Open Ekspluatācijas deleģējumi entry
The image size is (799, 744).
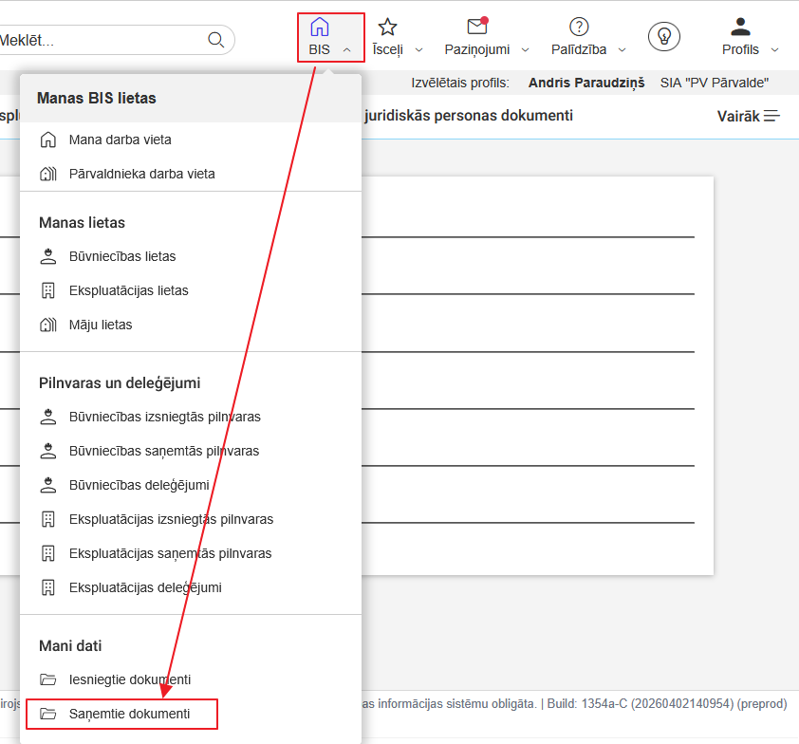coord(144,587)
